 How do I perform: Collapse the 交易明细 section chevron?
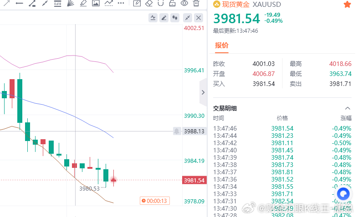point(347,108)
